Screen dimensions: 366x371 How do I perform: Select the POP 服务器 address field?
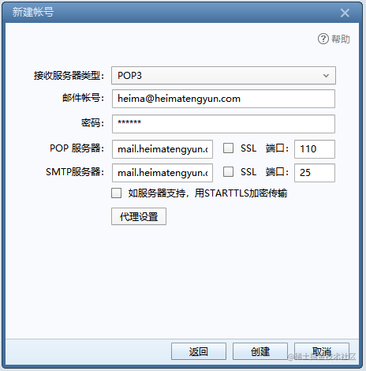(x=162, y=149)
